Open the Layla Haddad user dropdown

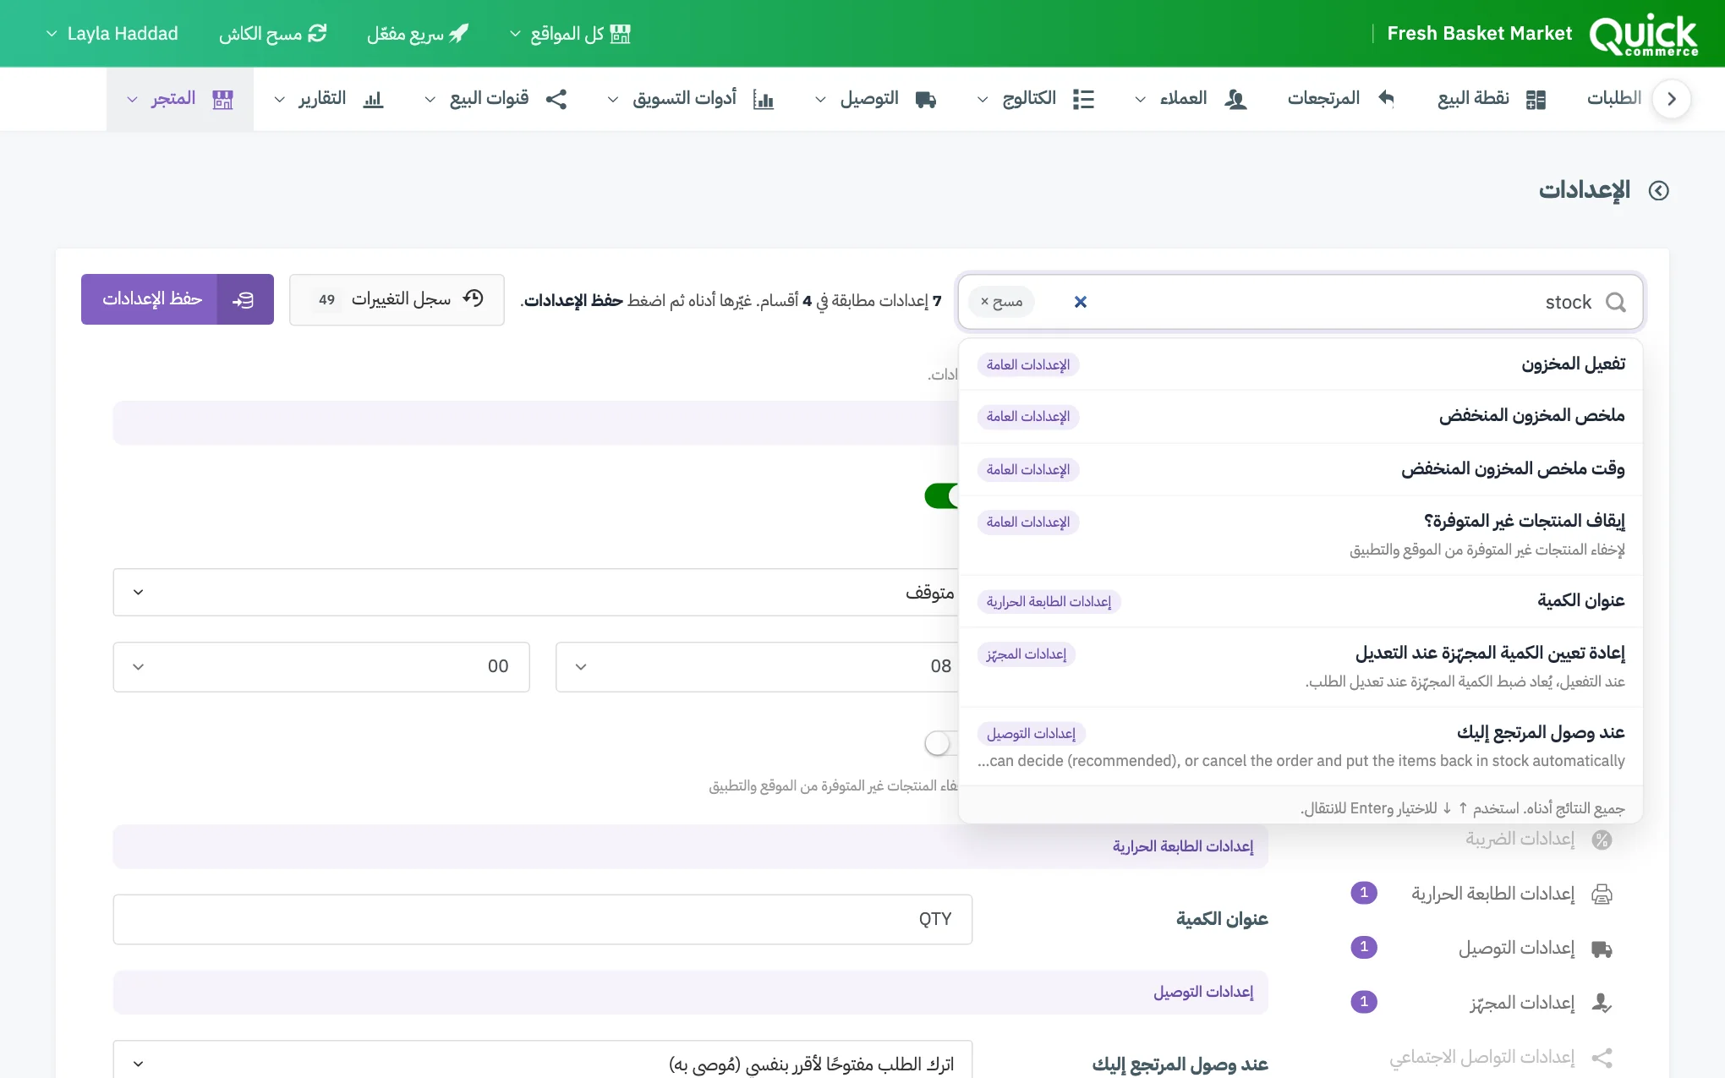coord(112,34)
